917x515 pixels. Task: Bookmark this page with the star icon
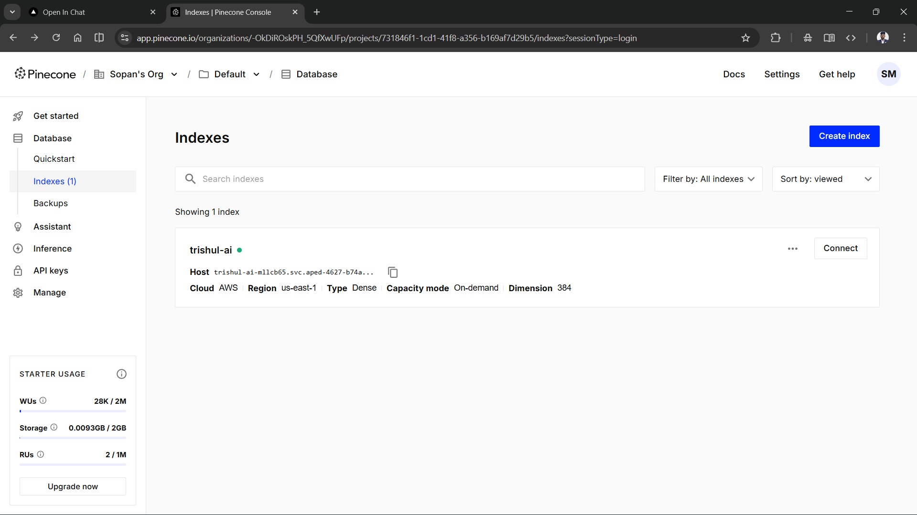click(x=745, y=38)
